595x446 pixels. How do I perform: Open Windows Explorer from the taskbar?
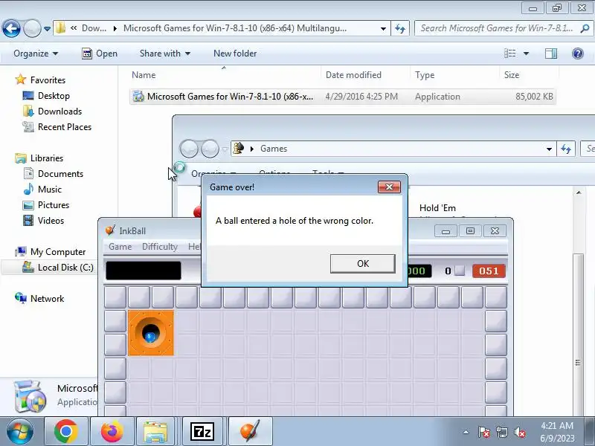point(155,431)
